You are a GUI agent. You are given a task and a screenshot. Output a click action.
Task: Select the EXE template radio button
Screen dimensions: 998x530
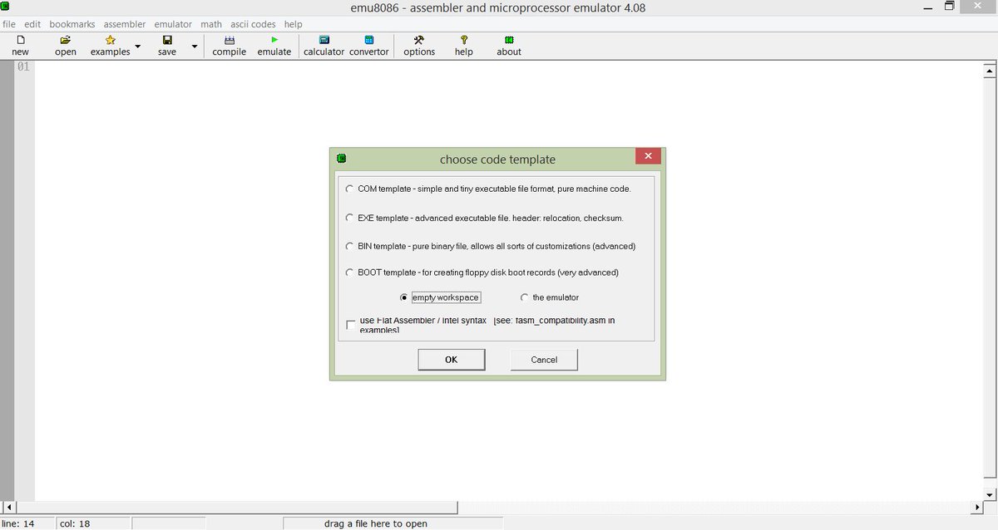pyautogui.click(x=349, y=218)
